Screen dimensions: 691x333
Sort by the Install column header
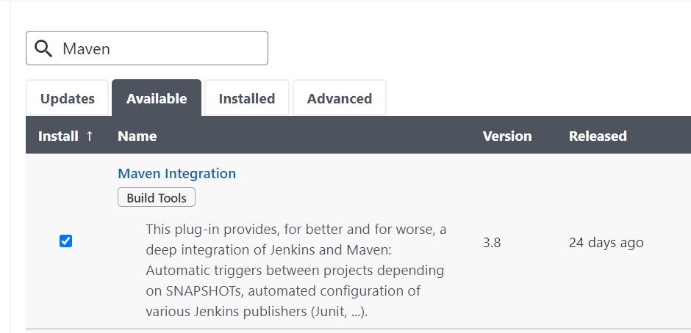click(x=59, y=136)
